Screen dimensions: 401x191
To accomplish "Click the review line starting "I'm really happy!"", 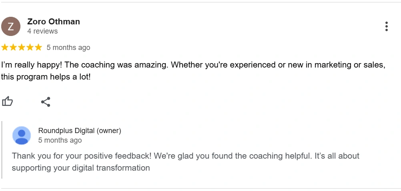I will click(193, 65).
